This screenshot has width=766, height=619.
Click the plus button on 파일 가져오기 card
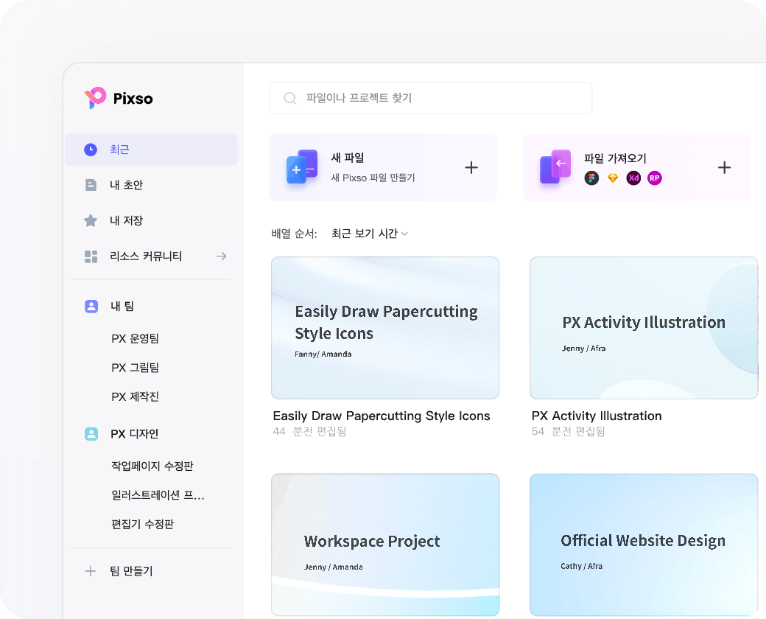pyautogui.click(x=725, y=168)
